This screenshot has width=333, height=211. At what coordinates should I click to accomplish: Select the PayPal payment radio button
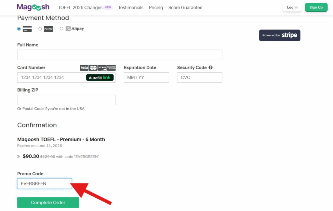[x=40, y=29]
